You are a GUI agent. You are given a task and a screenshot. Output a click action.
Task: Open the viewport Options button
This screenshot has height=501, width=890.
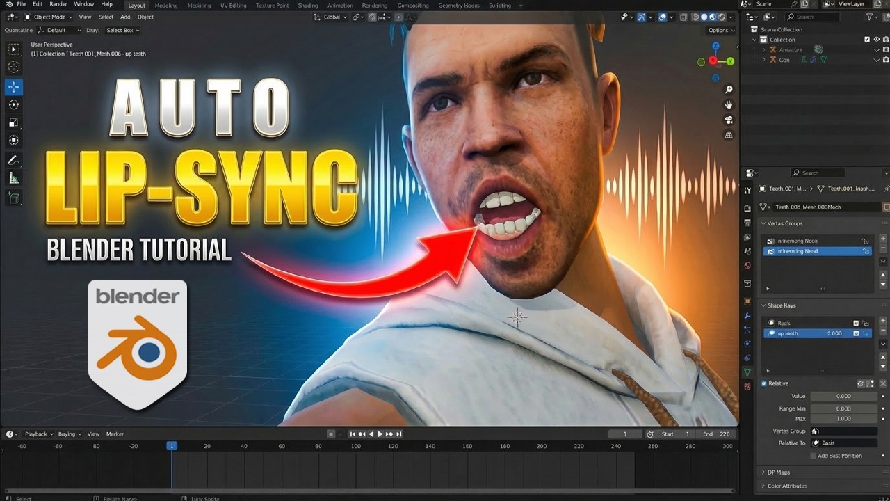[720, 30]
